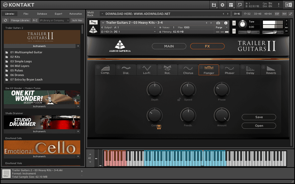
Task: Click the instrument info icon
Action: click(226, 23)
